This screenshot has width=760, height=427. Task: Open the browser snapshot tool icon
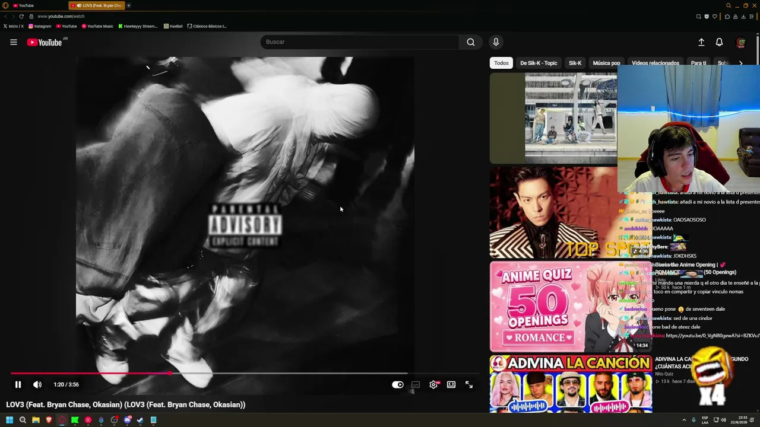(699, 17)
